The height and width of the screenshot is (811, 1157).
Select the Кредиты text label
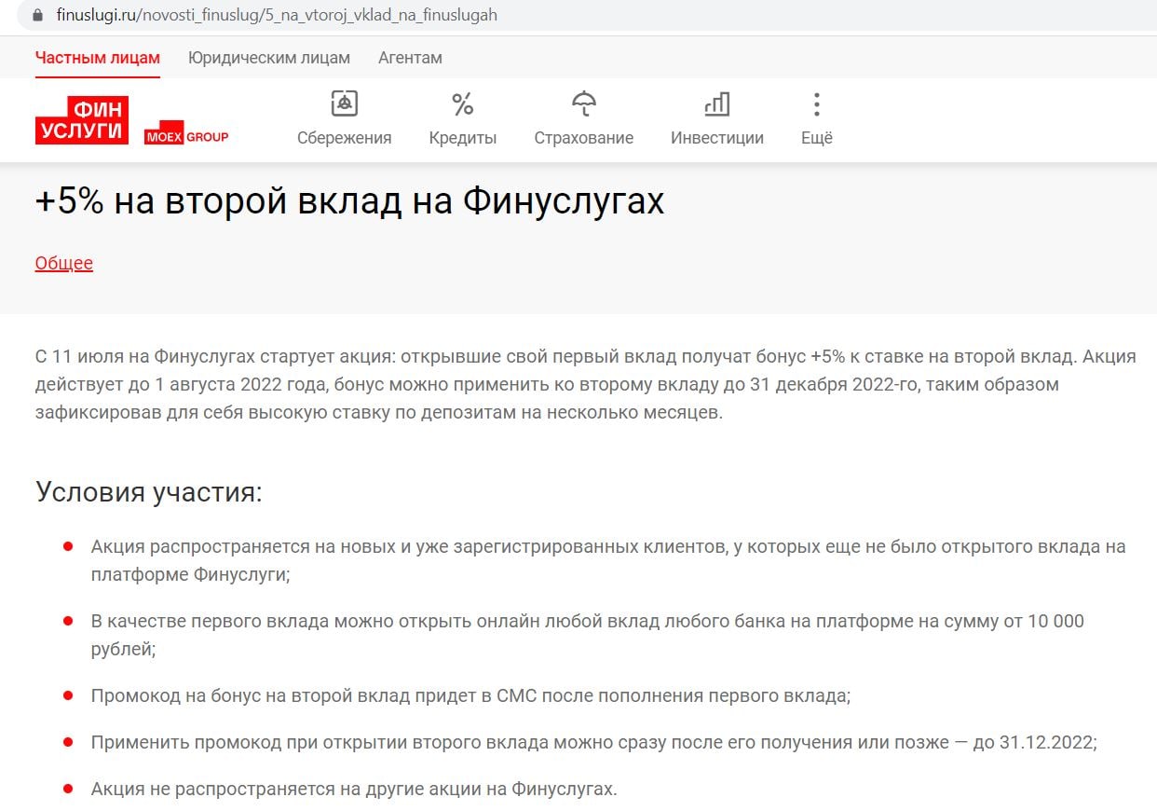point(462,138)
